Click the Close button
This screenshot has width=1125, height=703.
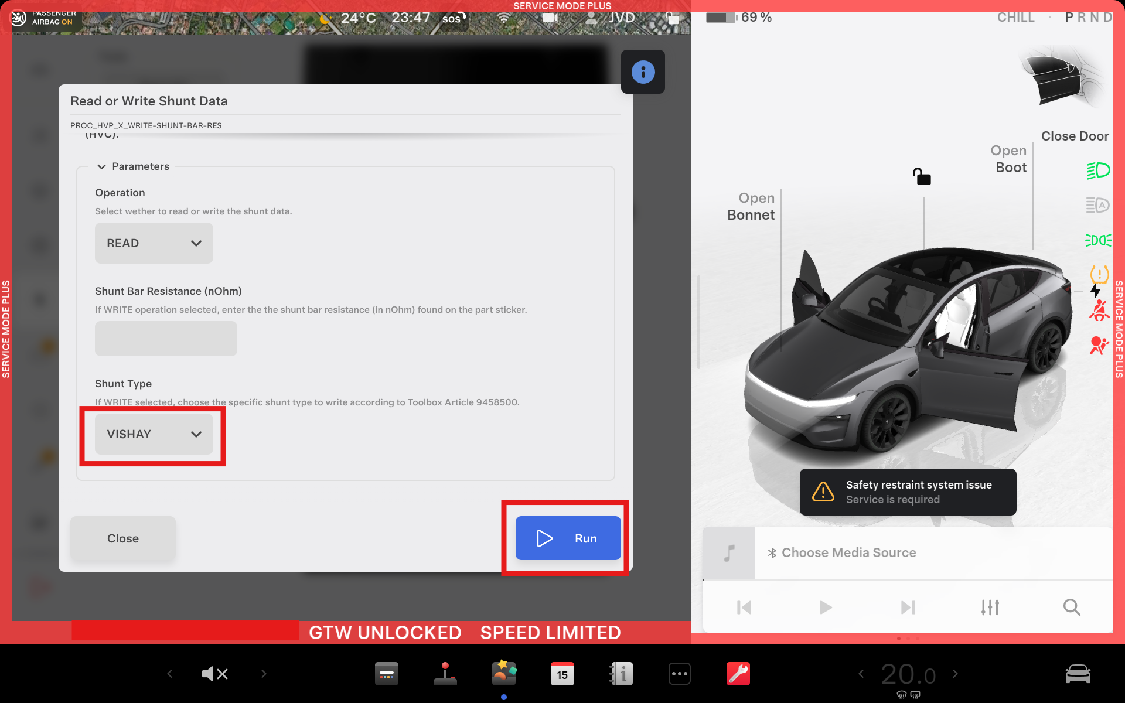(x=123, y=538)
